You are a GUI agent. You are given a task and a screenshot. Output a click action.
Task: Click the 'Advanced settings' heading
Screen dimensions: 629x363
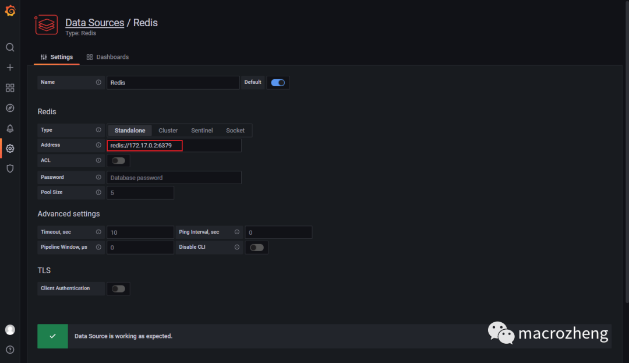(x=69, y=214)
